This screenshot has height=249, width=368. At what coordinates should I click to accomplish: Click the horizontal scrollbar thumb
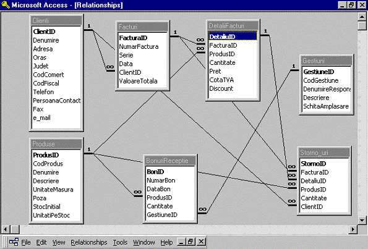15,229
